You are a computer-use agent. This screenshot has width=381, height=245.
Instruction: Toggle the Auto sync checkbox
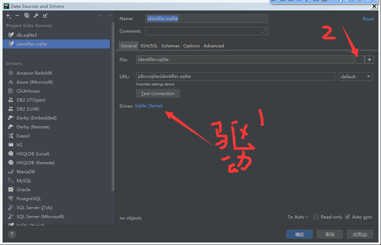[x=348, y=217]
